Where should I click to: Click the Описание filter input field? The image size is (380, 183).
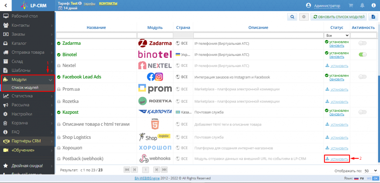258,35
